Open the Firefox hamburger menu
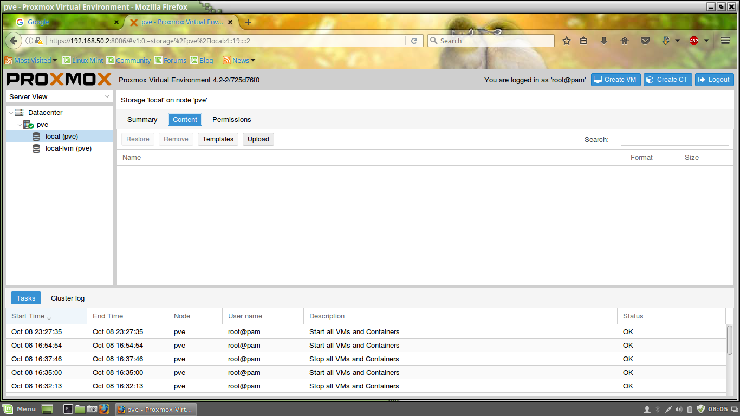 tap(725, 41)
